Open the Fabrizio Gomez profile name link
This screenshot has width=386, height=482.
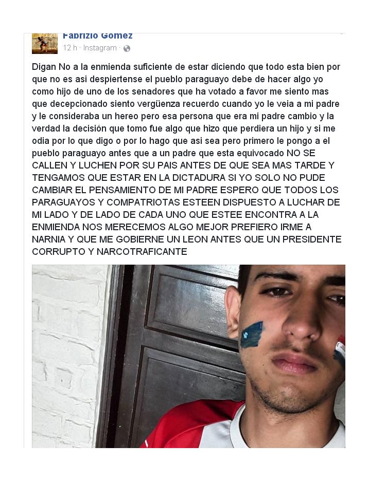click(x=98, y=35)
